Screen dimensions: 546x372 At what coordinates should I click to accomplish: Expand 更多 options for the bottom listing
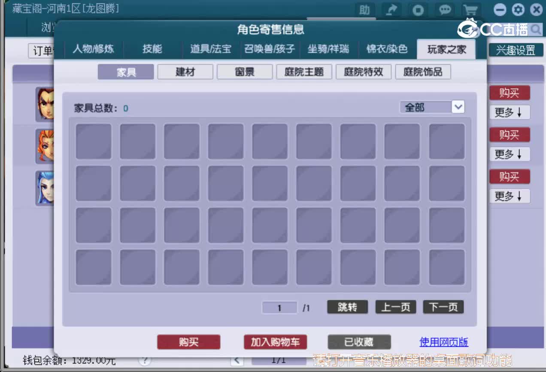pyautogui.click(x=510, y=196)
